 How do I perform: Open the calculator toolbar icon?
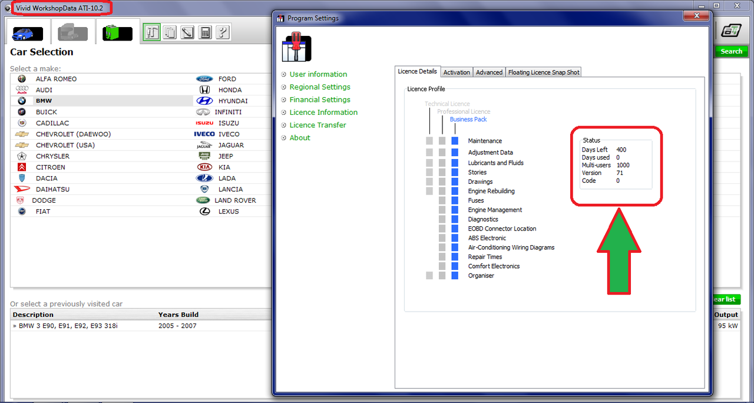coord(205,32)
